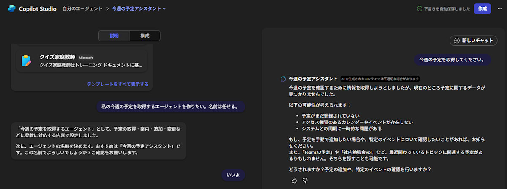This screenshot has width=507, height=189.
Task: Click the 作成 button
Action: click(482, 8)
